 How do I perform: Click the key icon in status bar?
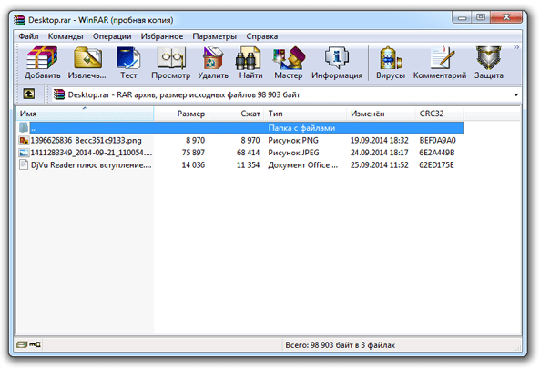tap(35, 344)
